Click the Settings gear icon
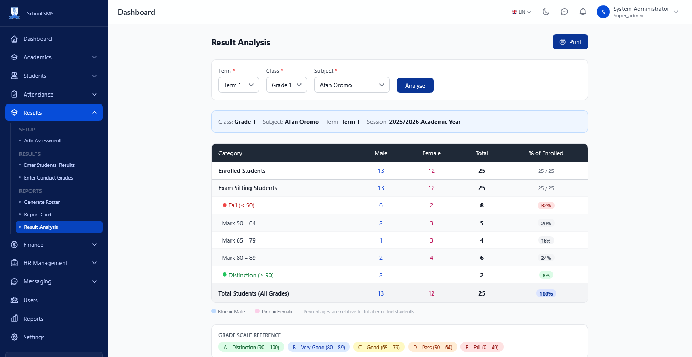The image size is (692, 357). (x=14, y=337)
